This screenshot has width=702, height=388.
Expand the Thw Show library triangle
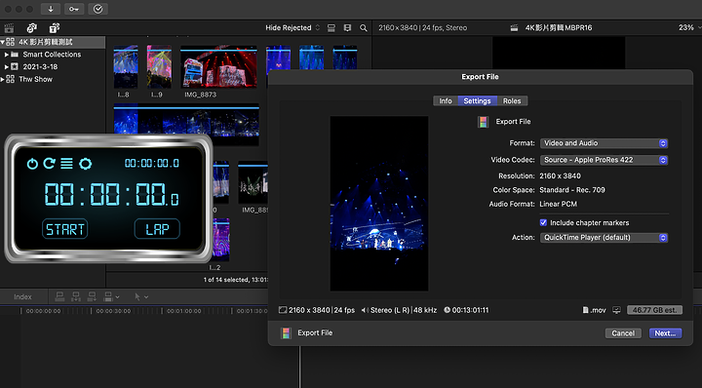[x=3, y=79]
